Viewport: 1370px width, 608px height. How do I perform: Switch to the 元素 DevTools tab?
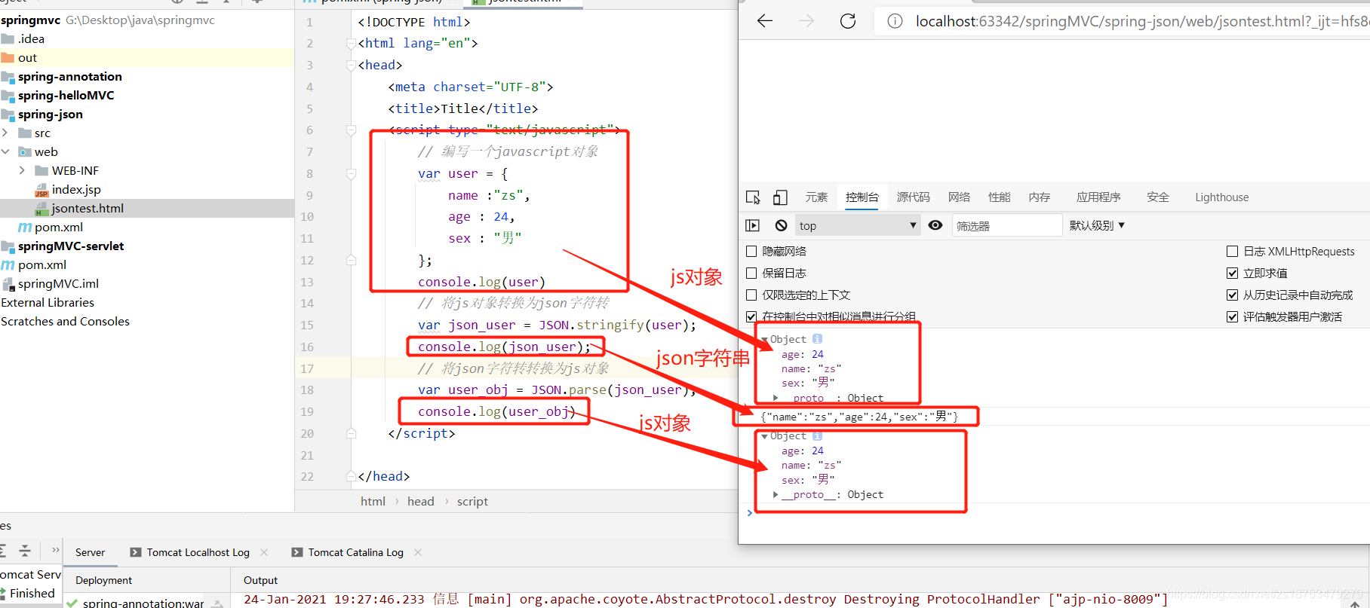(x=816, y=197)
